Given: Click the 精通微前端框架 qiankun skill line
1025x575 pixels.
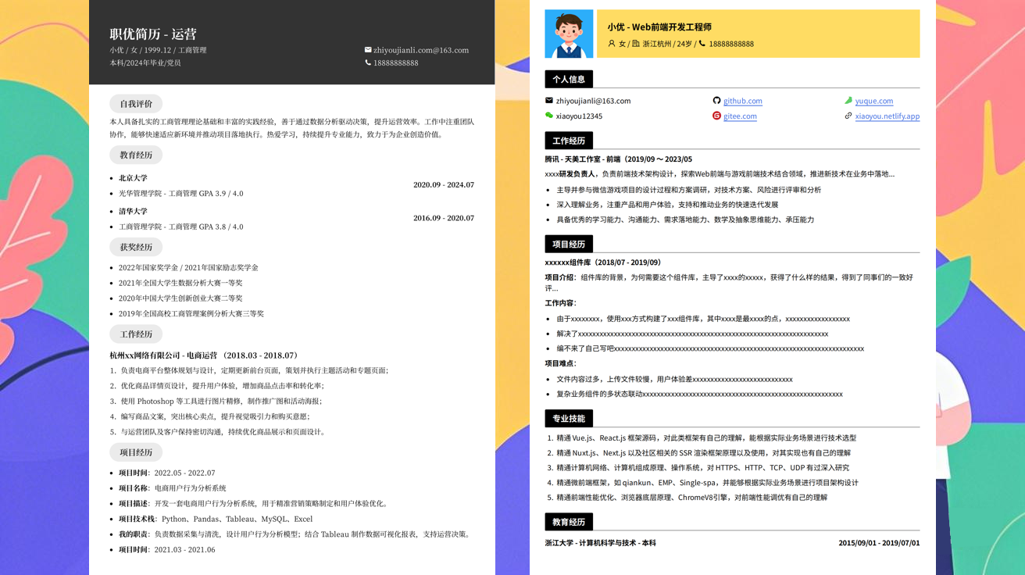Looking at the screenshot, I should pos(708,483).
